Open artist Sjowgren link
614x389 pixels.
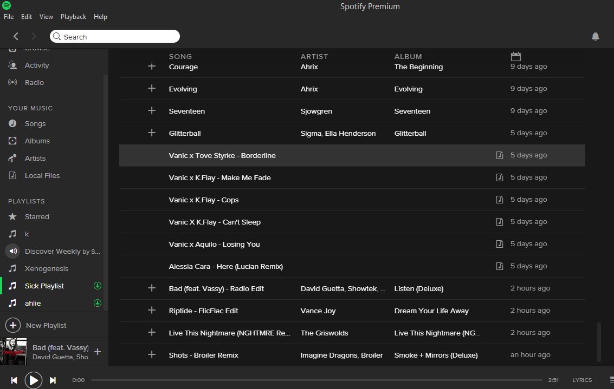[316, 111]
